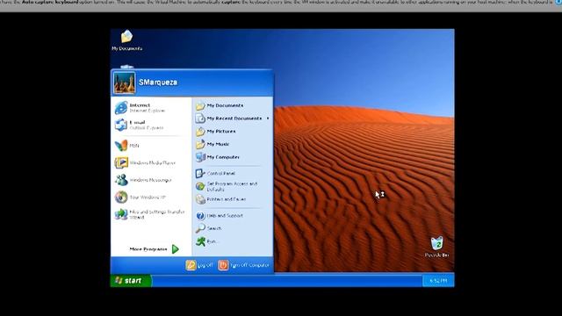This screenshot has width=562, height=316.
Task: Click the SMarqueza user name
Action: 158,83
